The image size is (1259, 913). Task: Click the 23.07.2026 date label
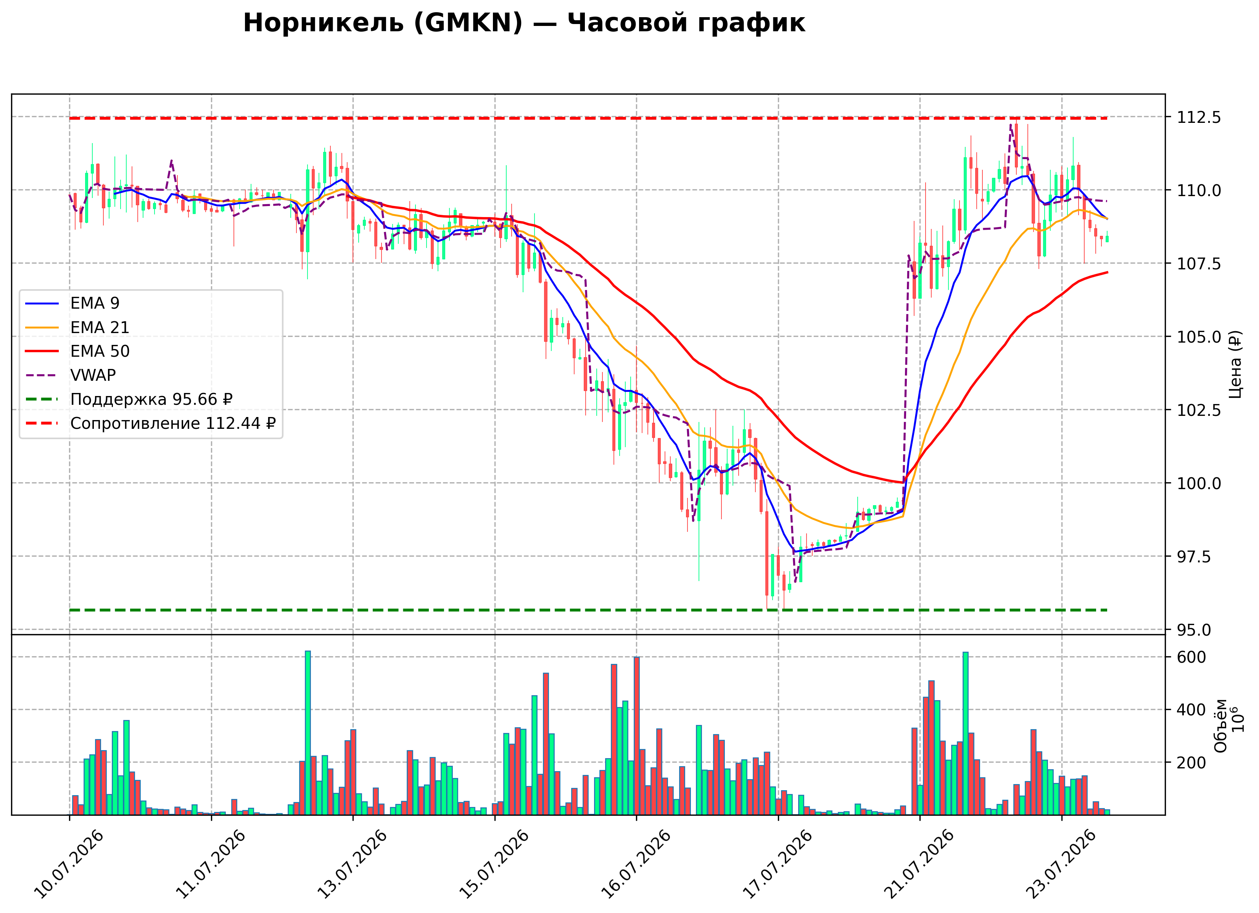coord(1061,864)
